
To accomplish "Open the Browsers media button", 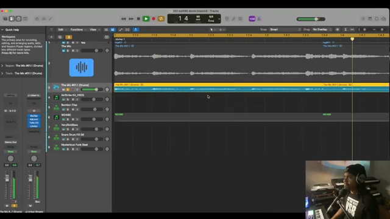I will tap(383, 19).
